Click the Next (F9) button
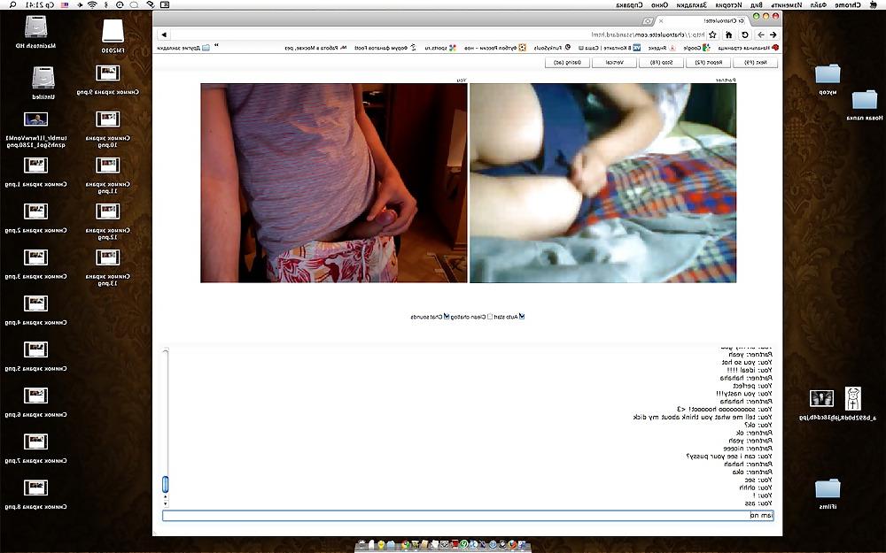Viewport: 886px width, 553px height. pos(755,63)
